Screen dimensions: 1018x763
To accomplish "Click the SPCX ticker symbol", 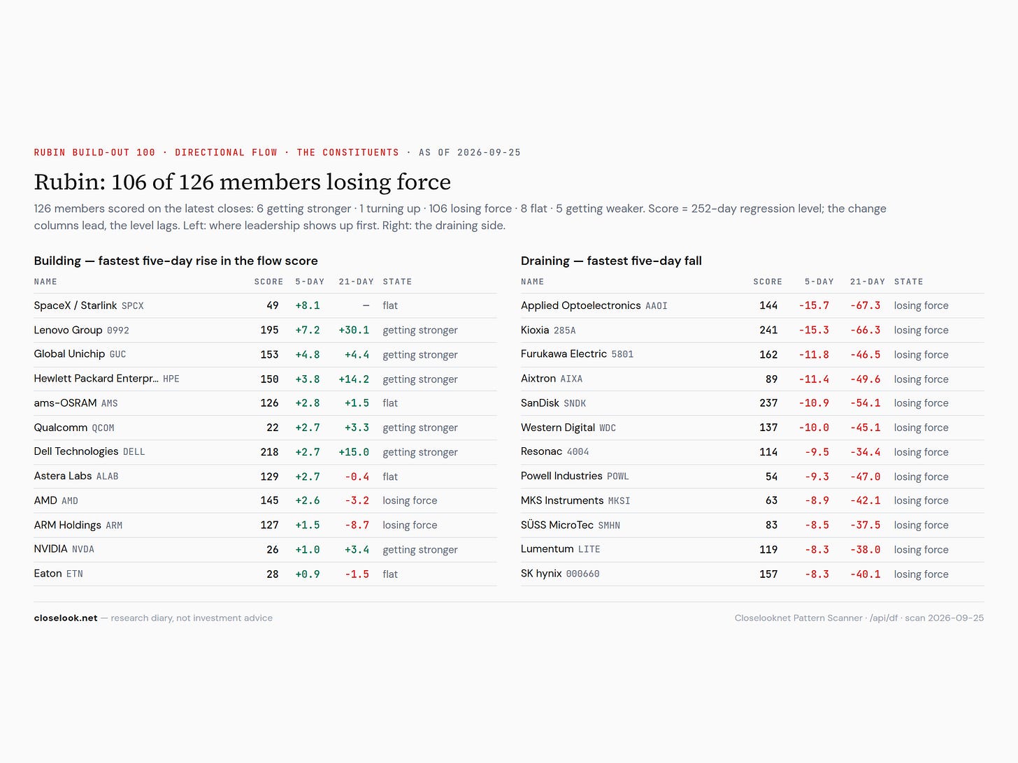I will tap(133, 306).
